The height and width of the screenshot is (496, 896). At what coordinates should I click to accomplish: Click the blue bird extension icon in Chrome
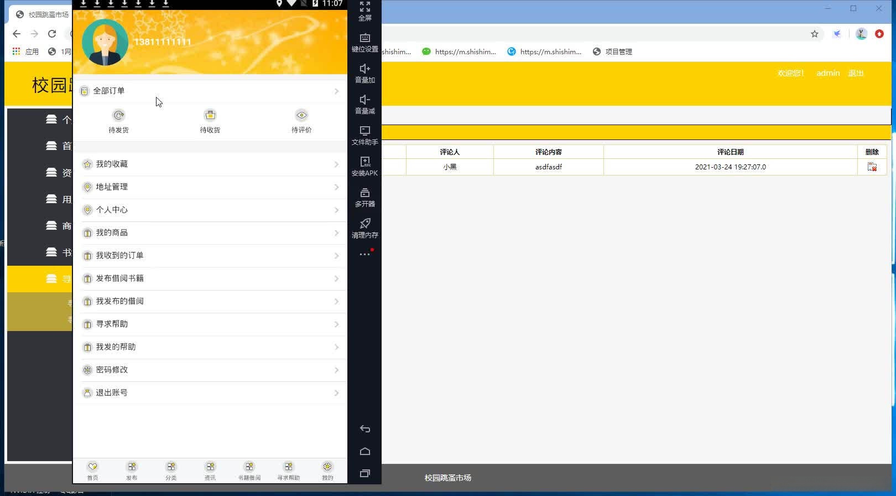pyautogui.click(x=837, y=34)
